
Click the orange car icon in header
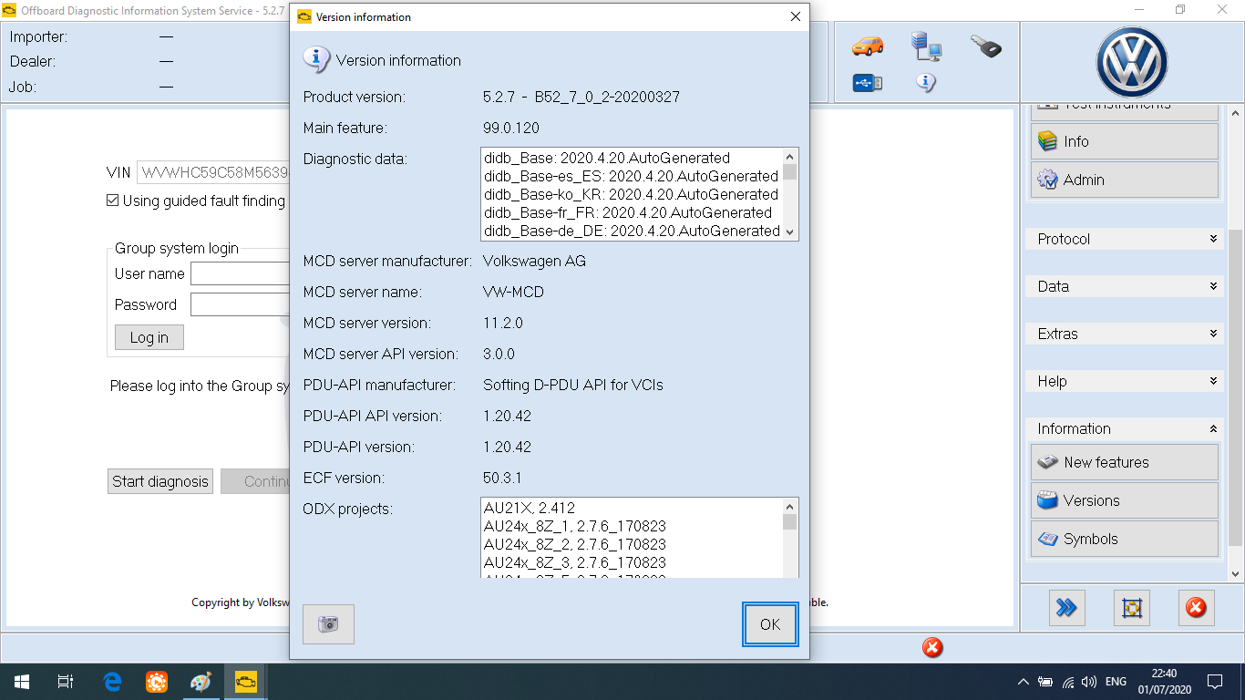tap(868, 46)
